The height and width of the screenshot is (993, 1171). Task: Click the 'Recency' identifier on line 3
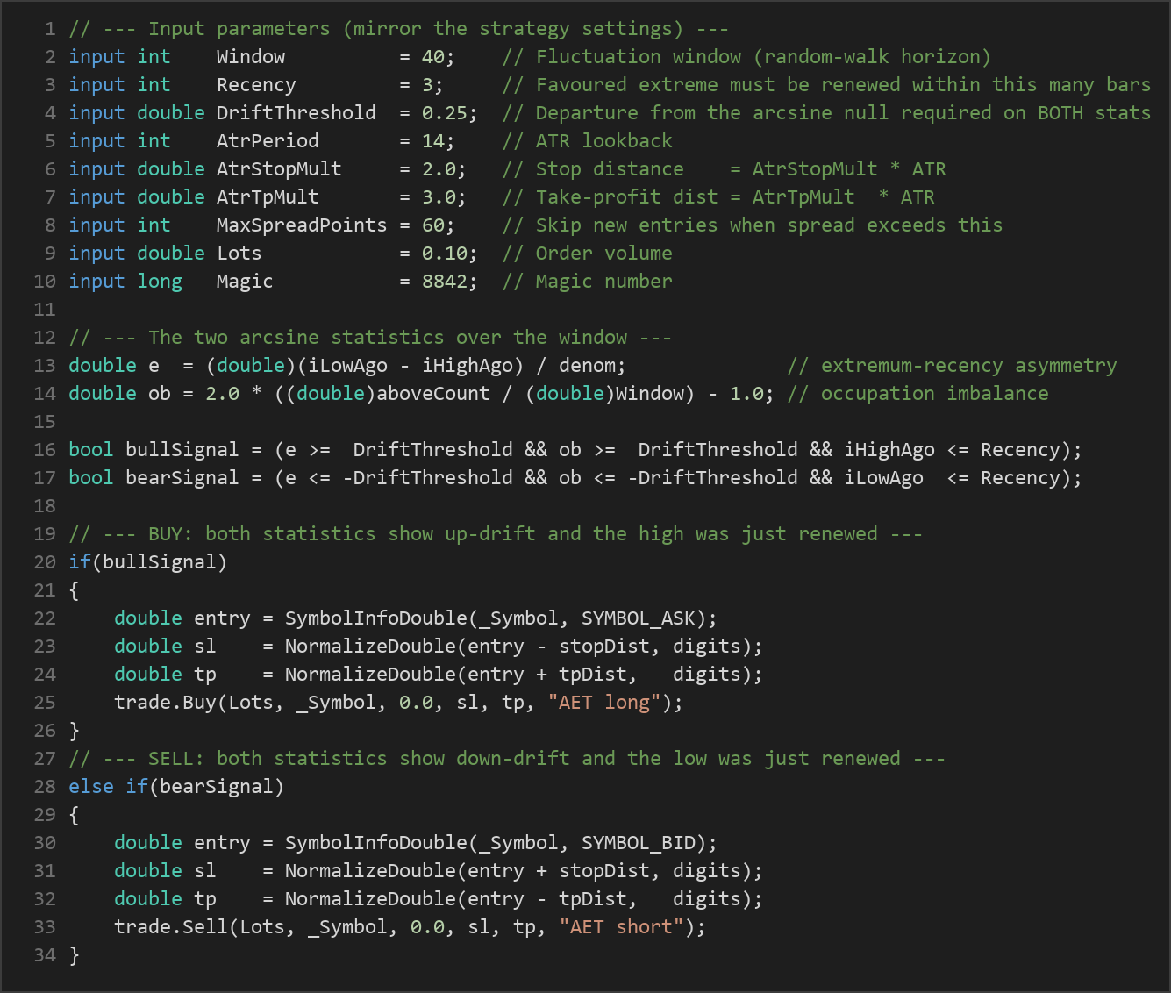(256, 85)
